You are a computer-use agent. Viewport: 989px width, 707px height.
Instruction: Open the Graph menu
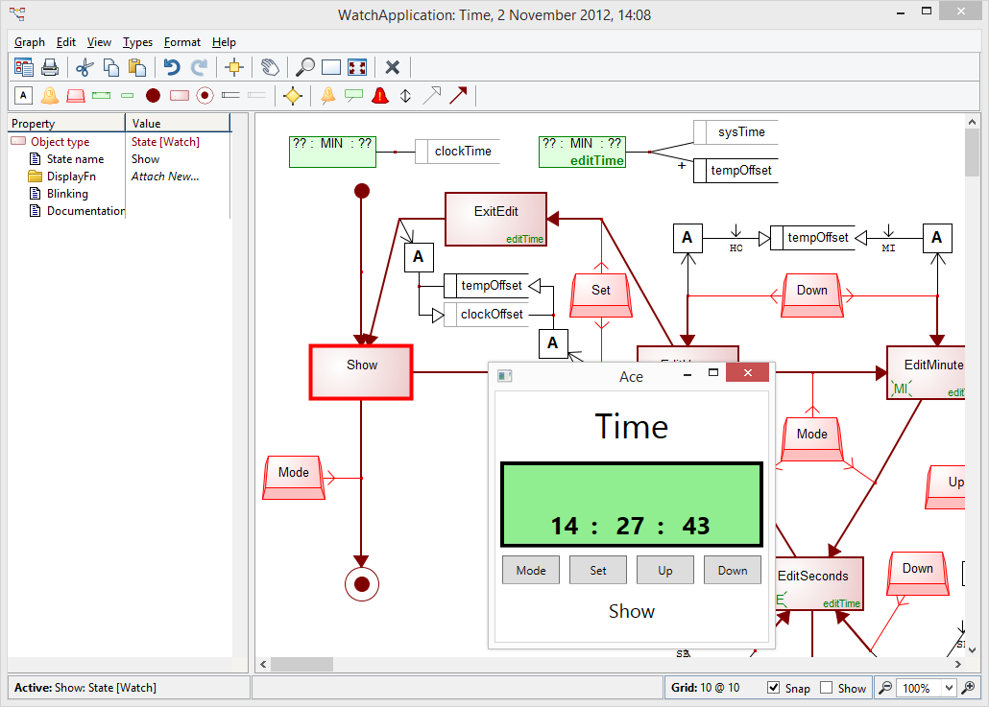point(30,42)
